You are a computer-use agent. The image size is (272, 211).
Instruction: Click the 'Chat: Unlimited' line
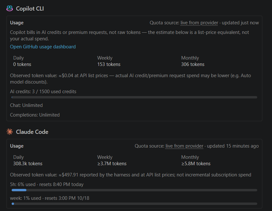point(26,105)
